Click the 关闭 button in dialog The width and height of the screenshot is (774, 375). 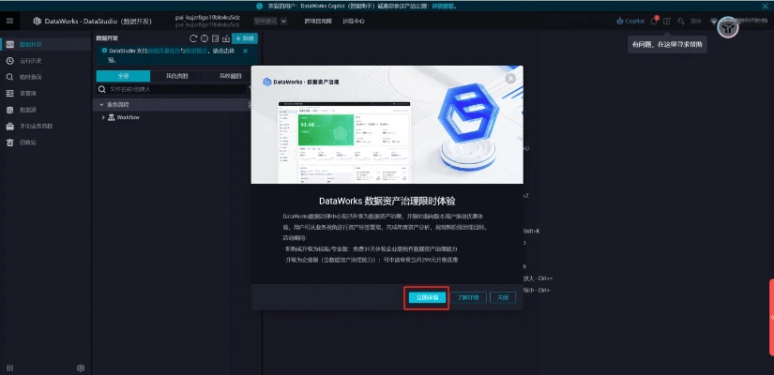pyautogui.click(x=503, y=297)
